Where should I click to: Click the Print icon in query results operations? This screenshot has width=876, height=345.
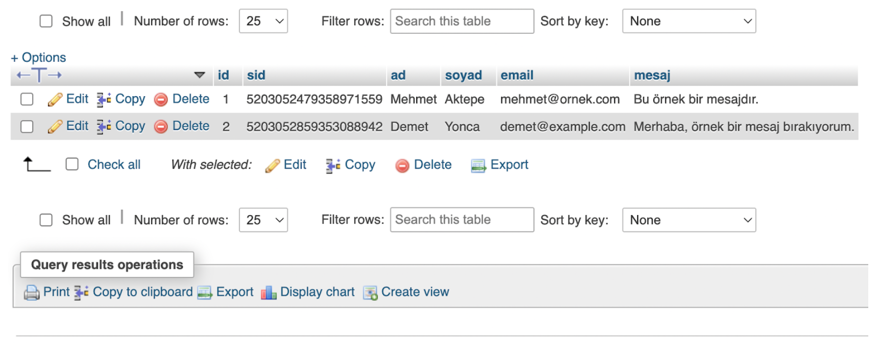tap(32, 292)
